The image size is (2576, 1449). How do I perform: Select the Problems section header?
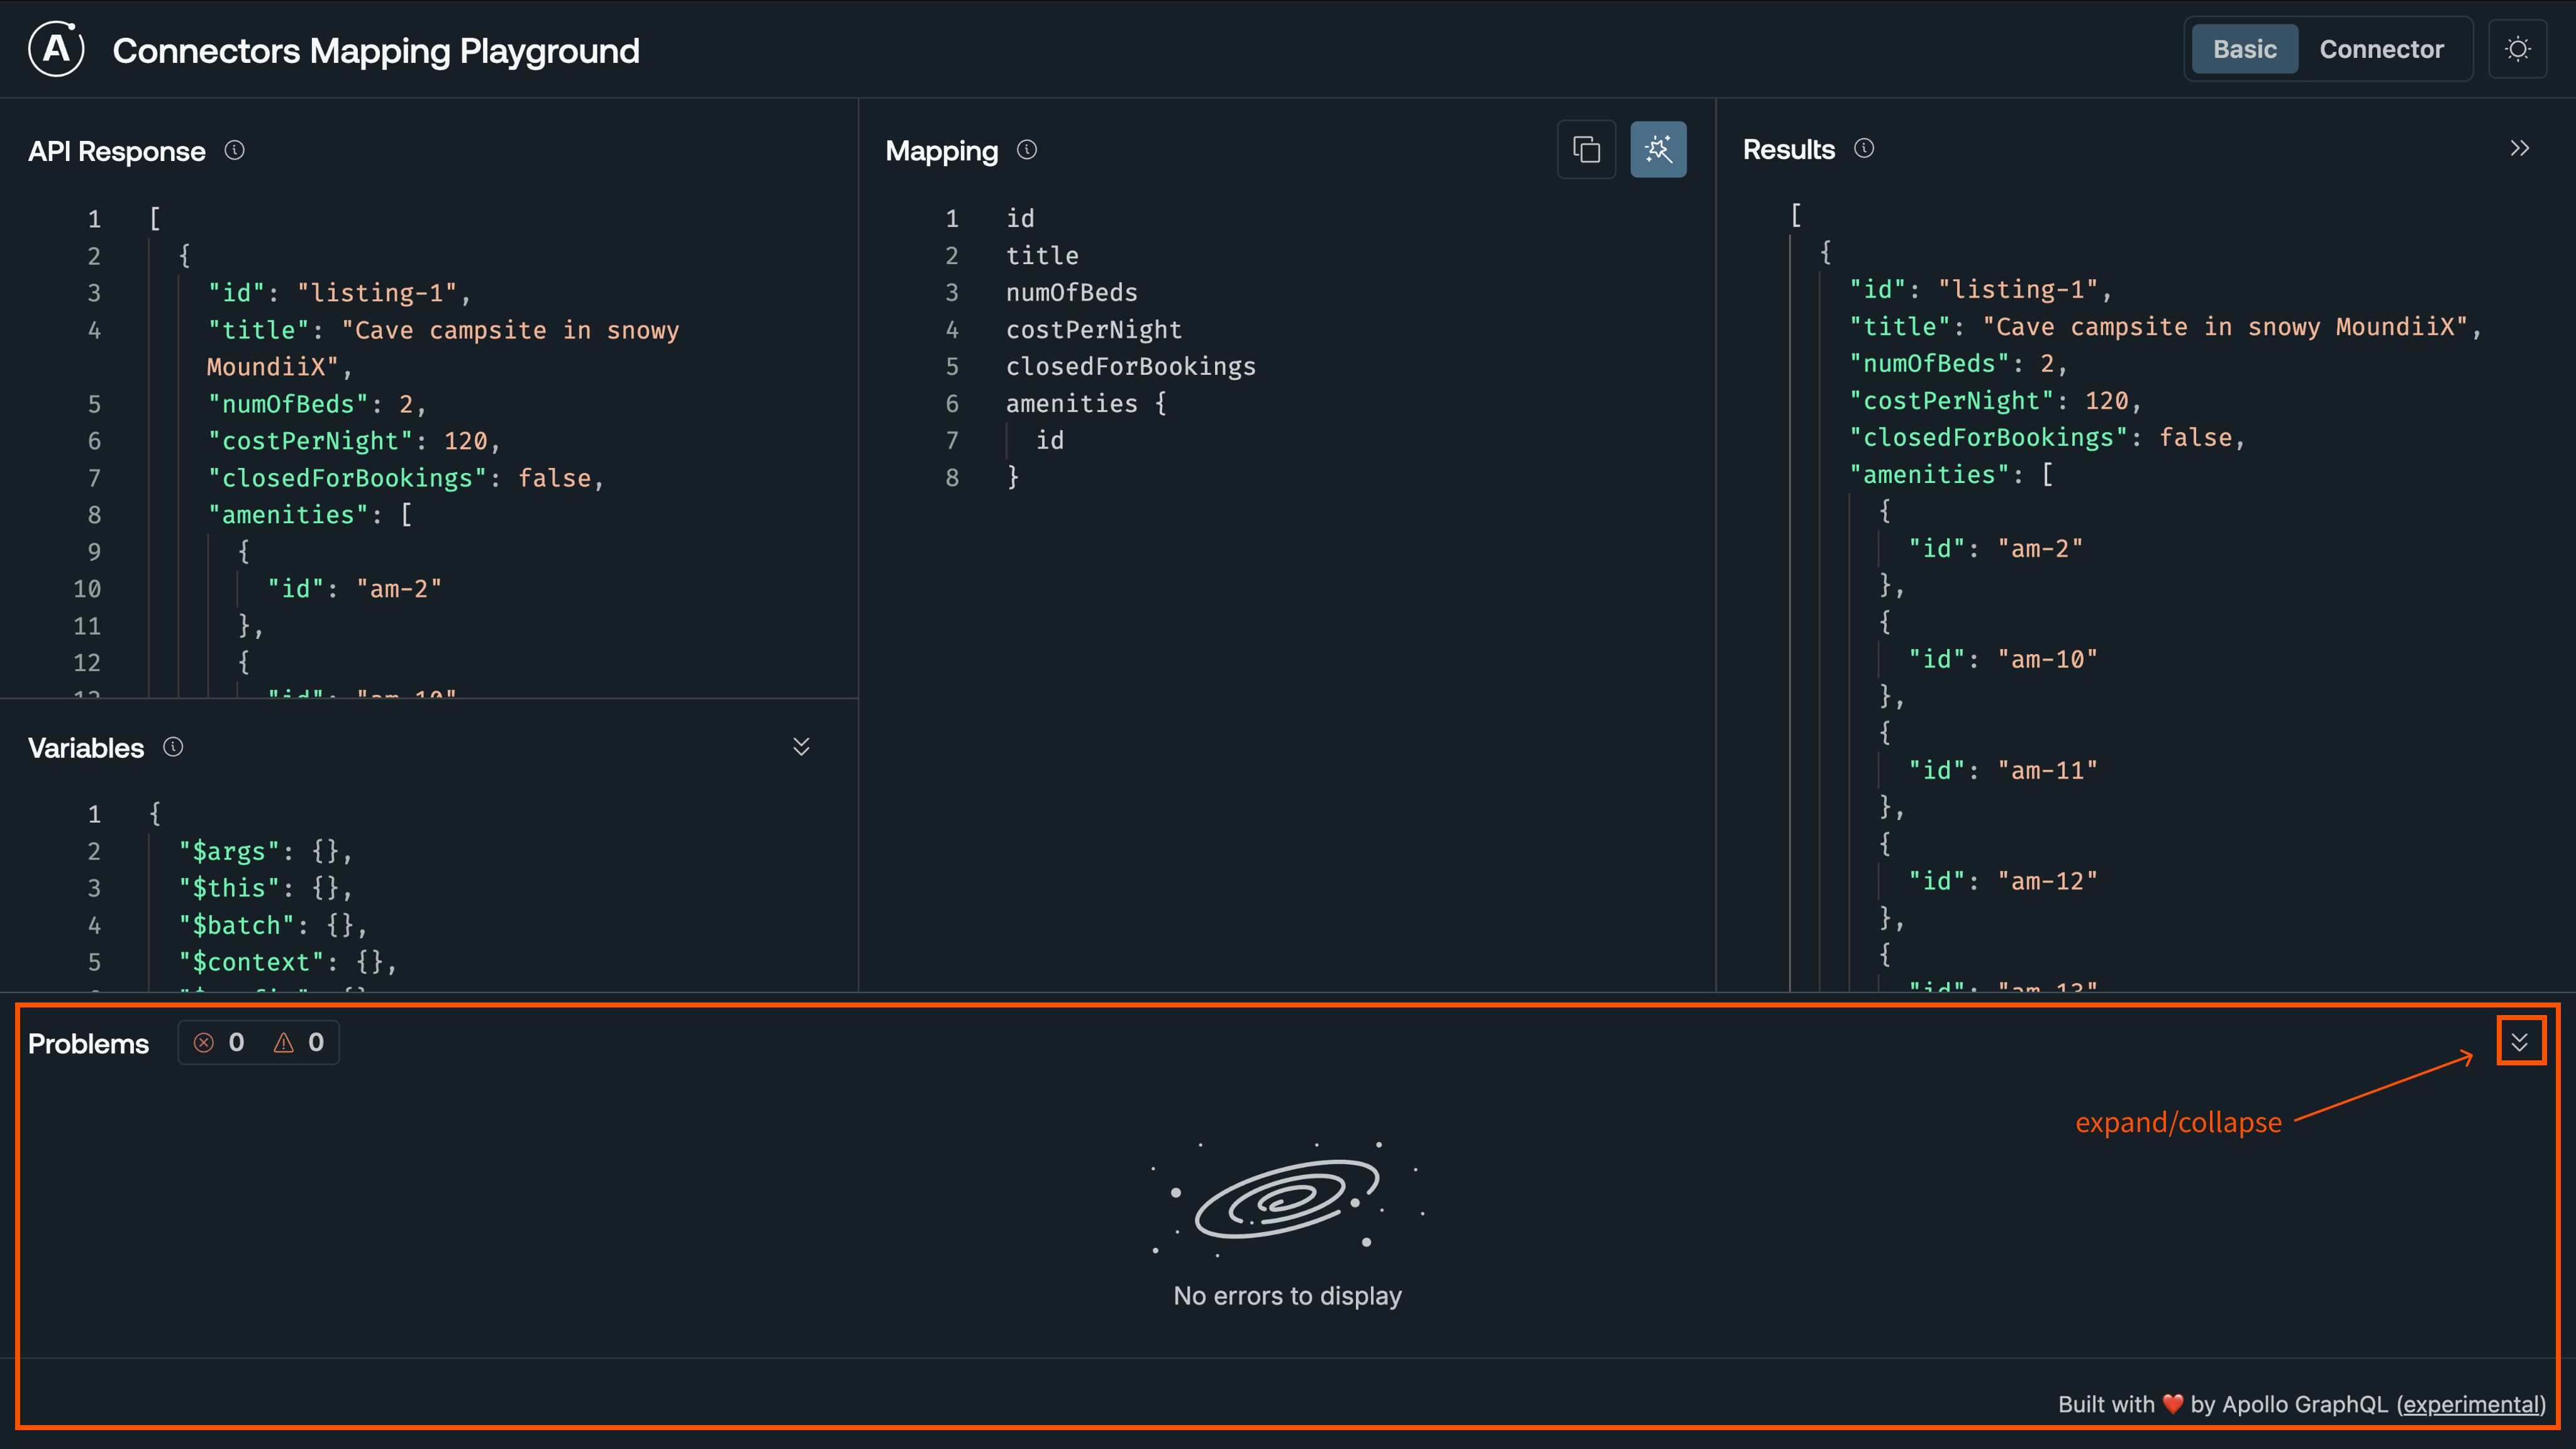pyautogui.click(x=87, y=1043)
